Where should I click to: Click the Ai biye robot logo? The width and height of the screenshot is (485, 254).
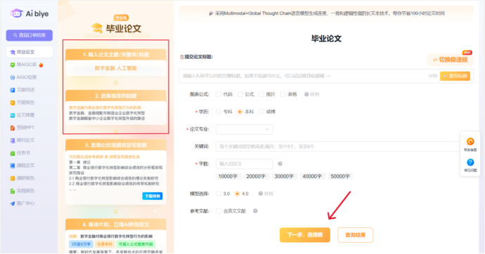[16, 13]
